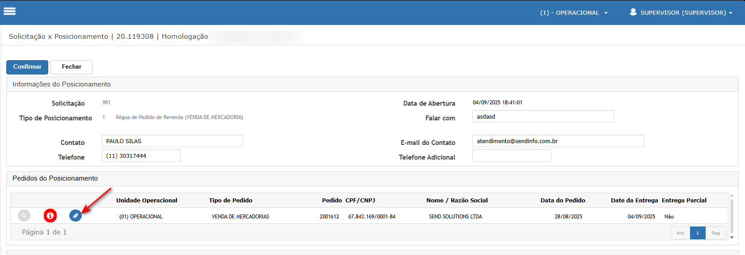745x255 pixels.
Task: Focus the Falar com text field
Action: coord(543,116)
